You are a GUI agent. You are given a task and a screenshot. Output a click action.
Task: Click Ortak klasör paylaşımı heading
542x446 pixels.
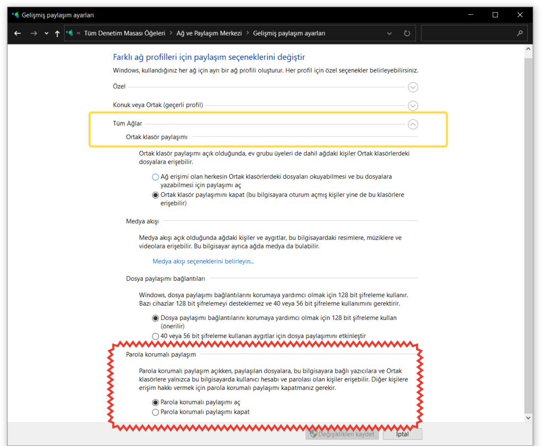pos(157,137)
